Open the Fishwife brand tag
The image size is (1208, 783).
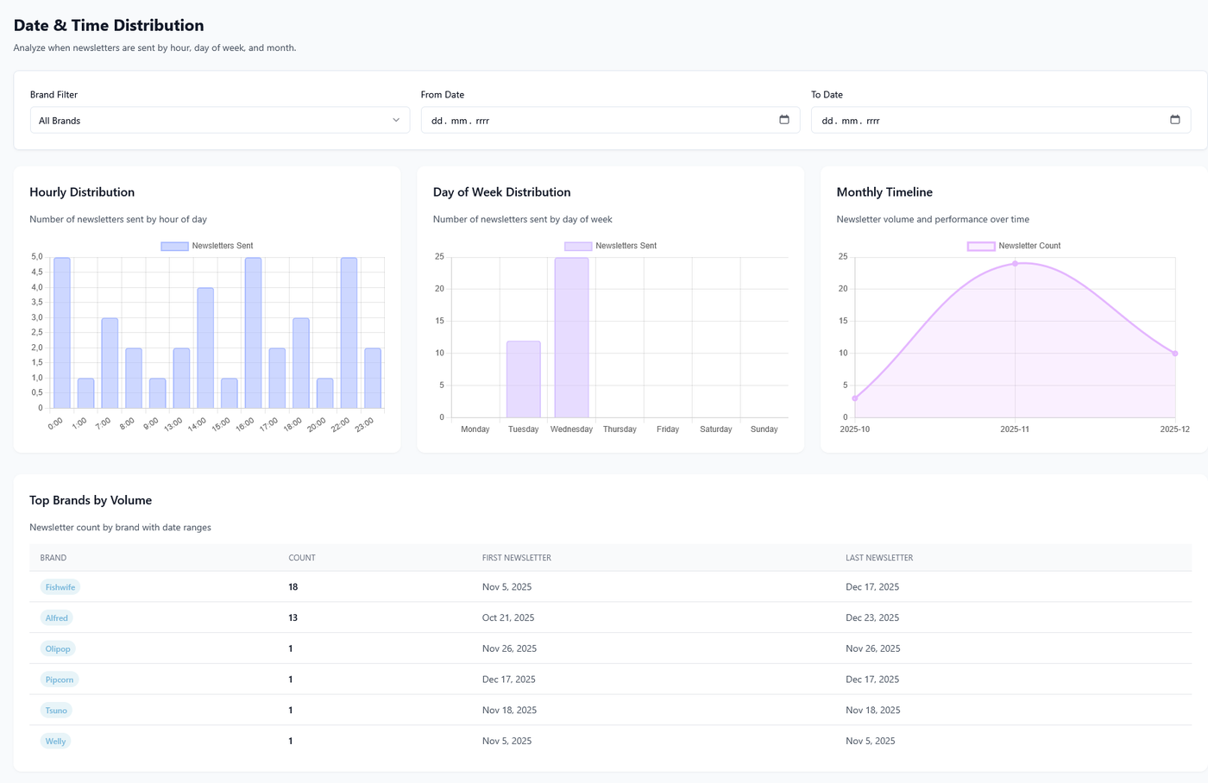click(60, 587)
